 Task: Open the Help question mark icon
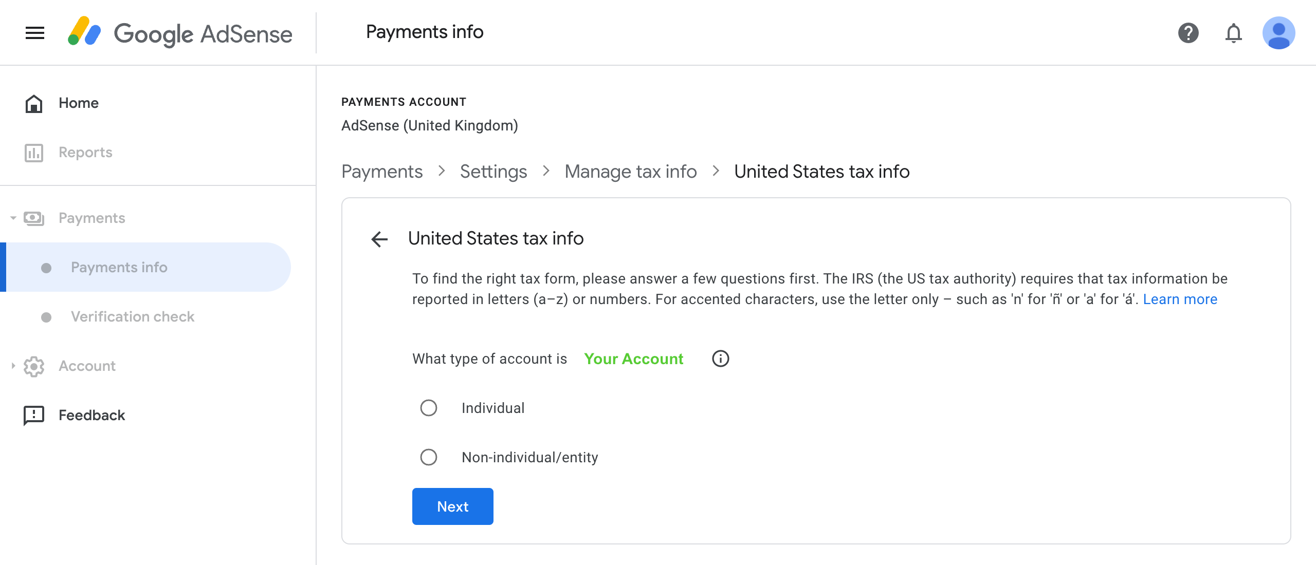1189,33
